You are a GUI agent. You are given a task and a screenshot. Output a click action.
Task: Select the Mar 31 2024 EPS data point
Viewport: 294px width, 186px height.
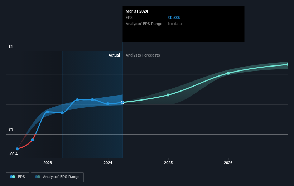[x=122, y=102]
